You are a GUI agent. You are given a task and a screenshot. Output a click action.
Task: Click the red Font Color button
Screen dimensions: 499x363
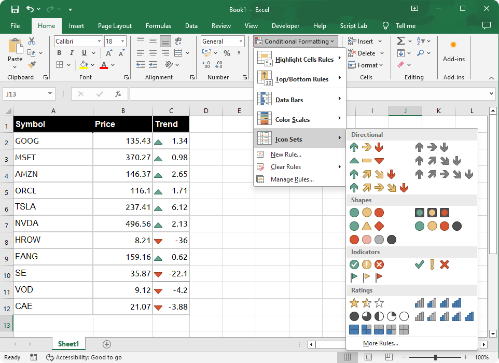[x=104, y=65]
